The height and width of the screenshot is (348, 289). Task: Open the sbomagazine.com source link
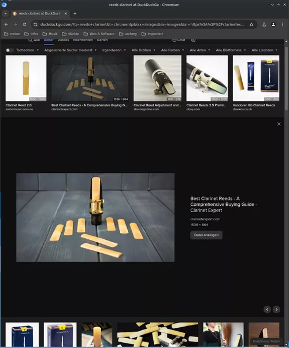click(146, 109)
